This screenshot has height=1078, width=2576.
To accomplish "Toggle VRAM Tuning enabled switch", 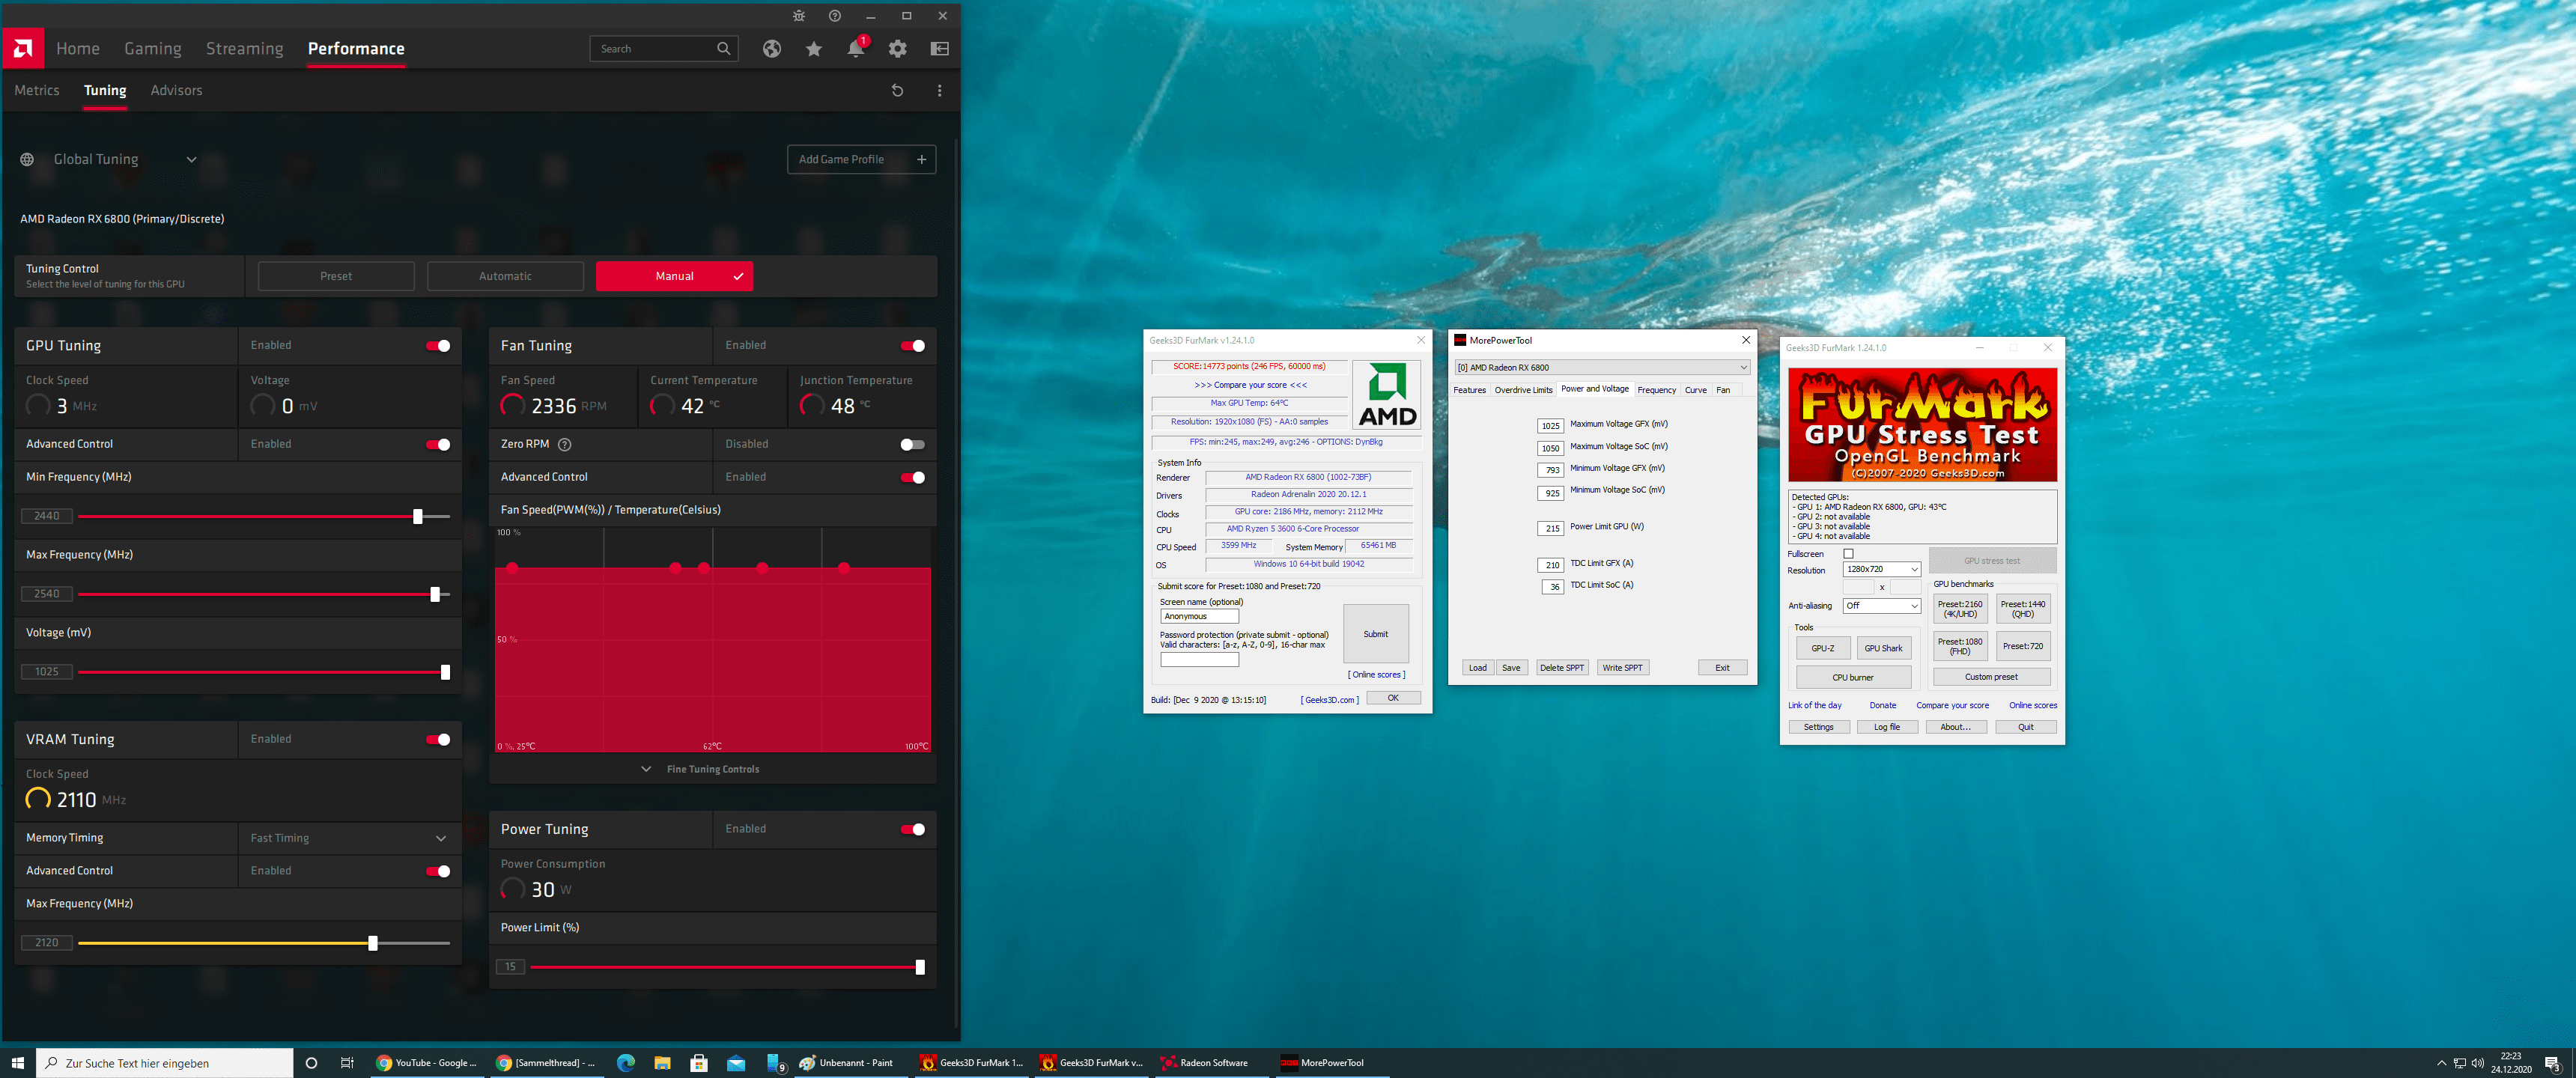I will [x=438, y=739].
